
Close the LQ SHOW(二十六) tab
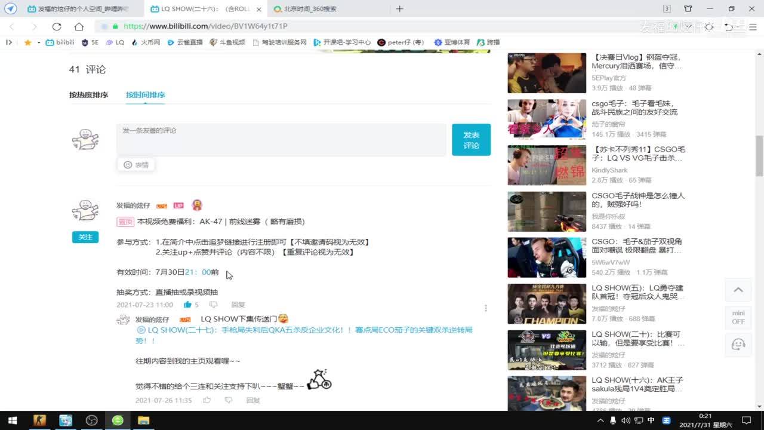pos(258,9)
